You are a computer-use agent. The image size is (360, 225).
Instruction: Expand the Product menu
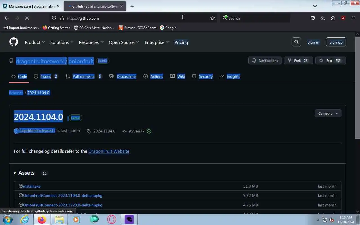click(35, 42)
